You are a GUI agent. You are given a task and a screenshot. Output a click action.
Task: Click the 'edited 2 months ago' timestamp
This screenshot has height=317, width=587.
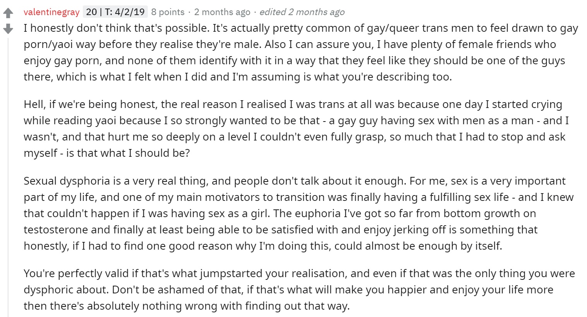coord(302,12)
